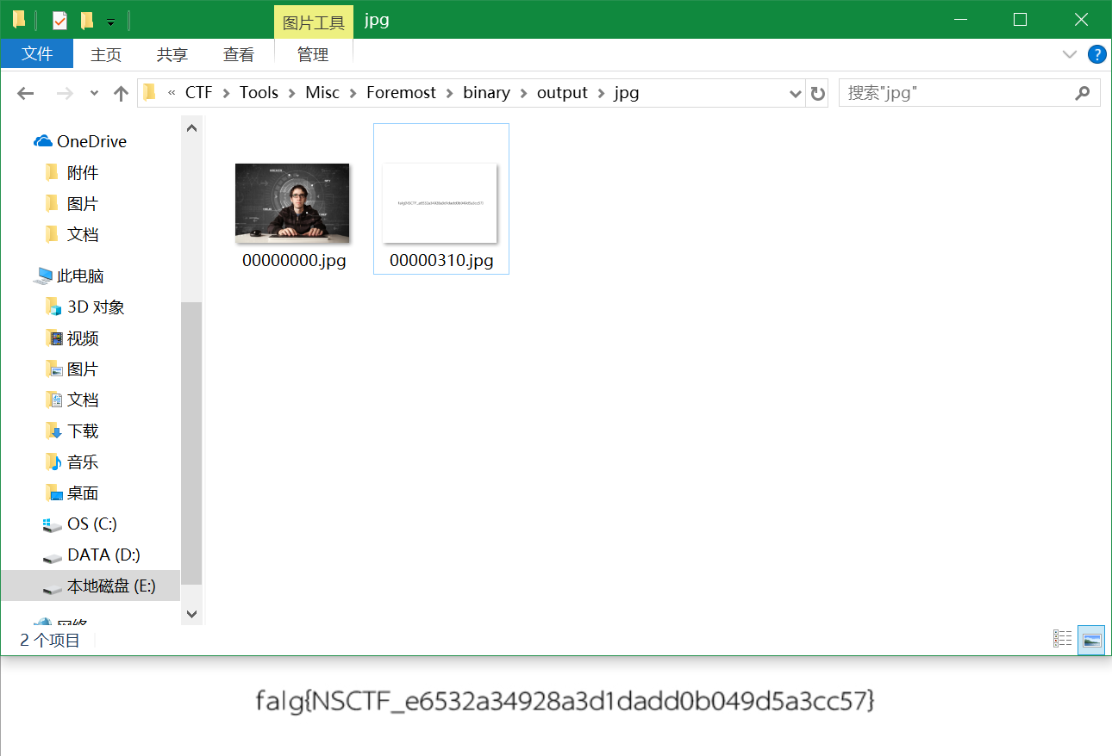Switch to large icons view in status bar
This screenshot has width=1112, height=756.
[1090, 640]
